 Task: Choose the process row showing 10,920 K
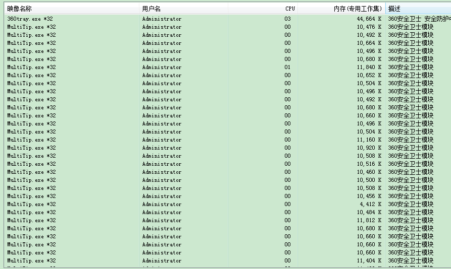[31, 148]
